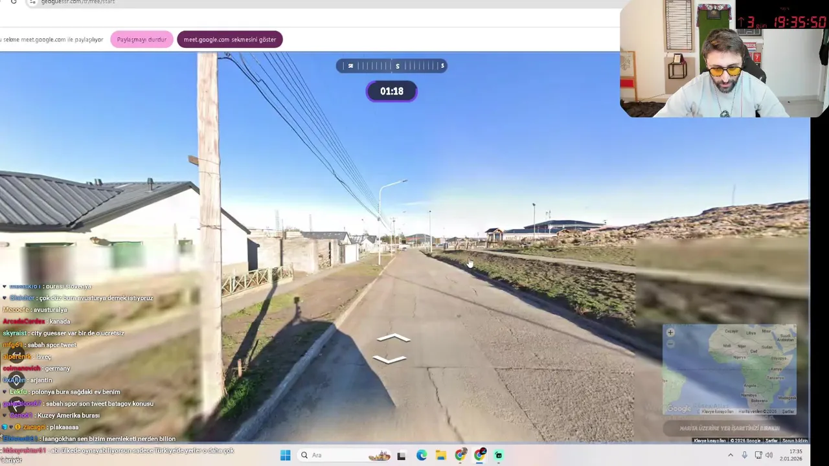Switch to the active Chrome window with badge

click(x=480, y=455)
